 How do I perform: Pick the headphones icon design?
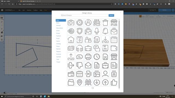(80, 48)
